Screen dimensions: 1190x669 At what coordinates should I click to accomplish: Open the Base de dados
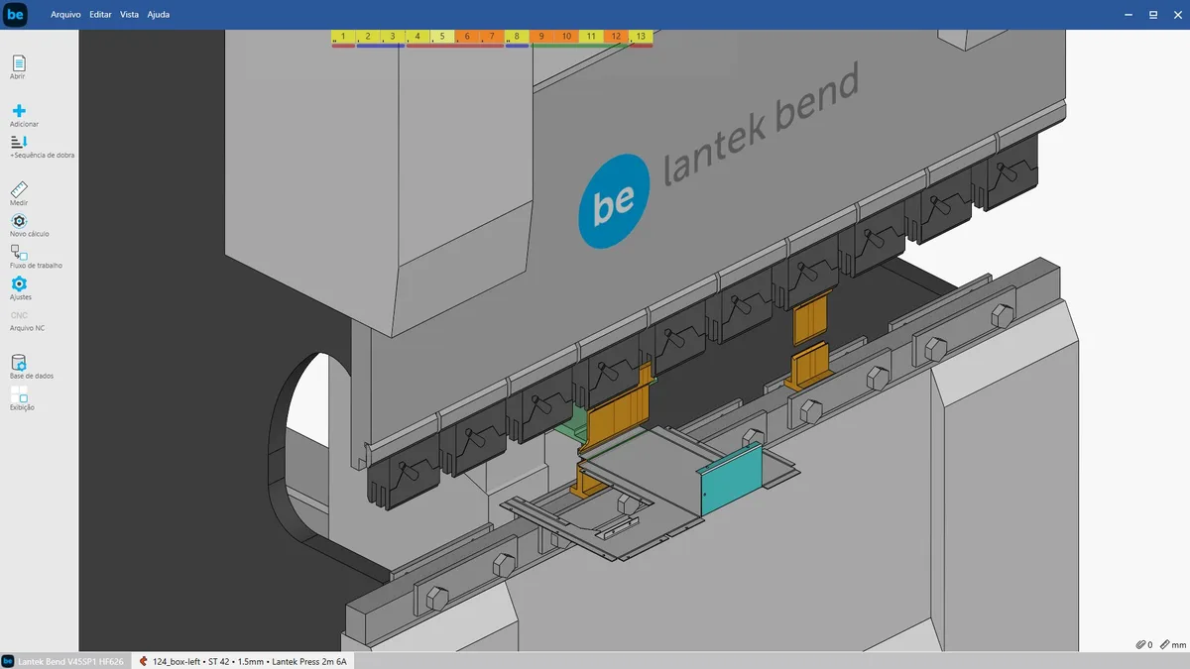[18, 363]
